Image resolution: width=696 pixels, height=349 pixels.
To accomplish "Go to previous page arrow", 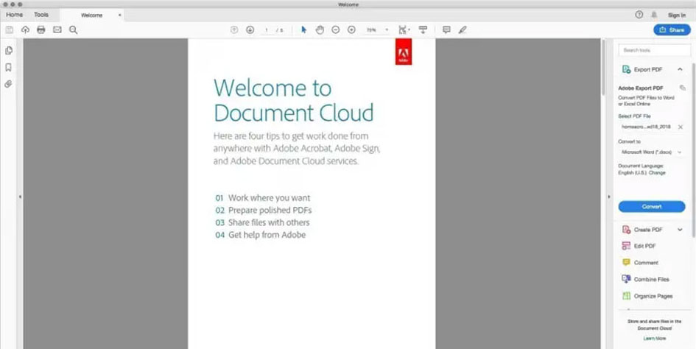I will click(x=234, y=29).
